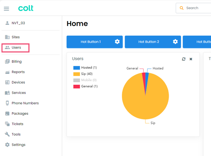211x156 pixels.
Task: Click the red General pie slice
Action: 144,78
